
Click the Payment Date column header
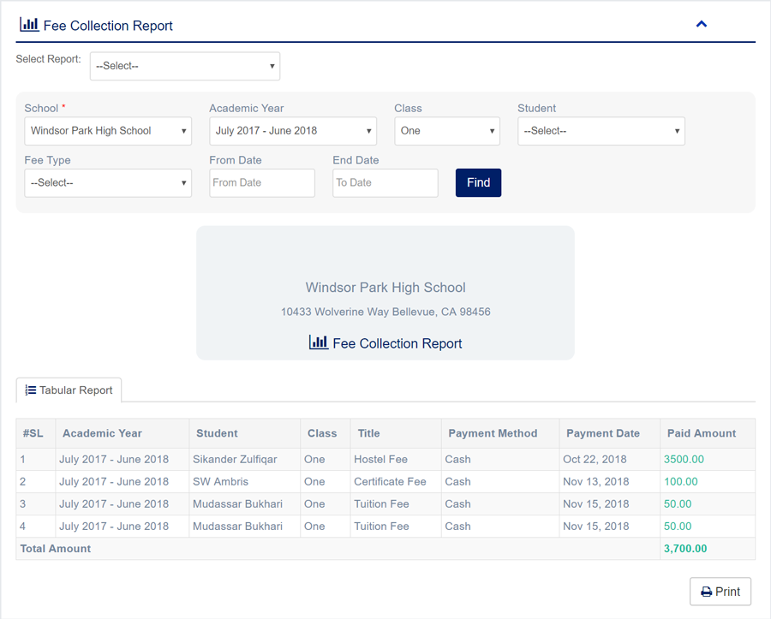coord(602,433)
